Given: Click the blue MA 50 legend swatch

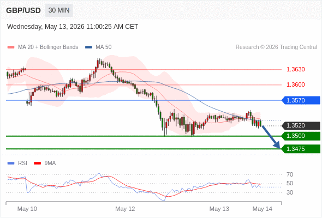Looking at the screenshot, I should pyautogui.click(x=88, y=47).
